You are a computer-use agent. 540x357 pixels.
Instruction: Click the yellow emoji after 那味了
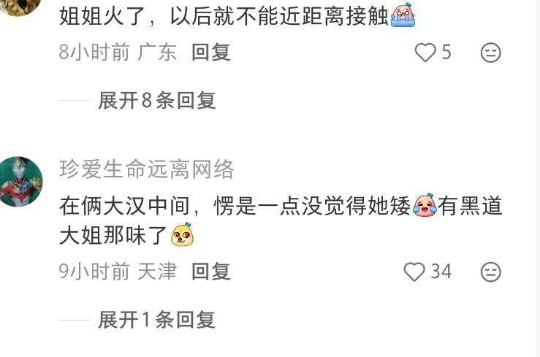[x=183, y=234]
